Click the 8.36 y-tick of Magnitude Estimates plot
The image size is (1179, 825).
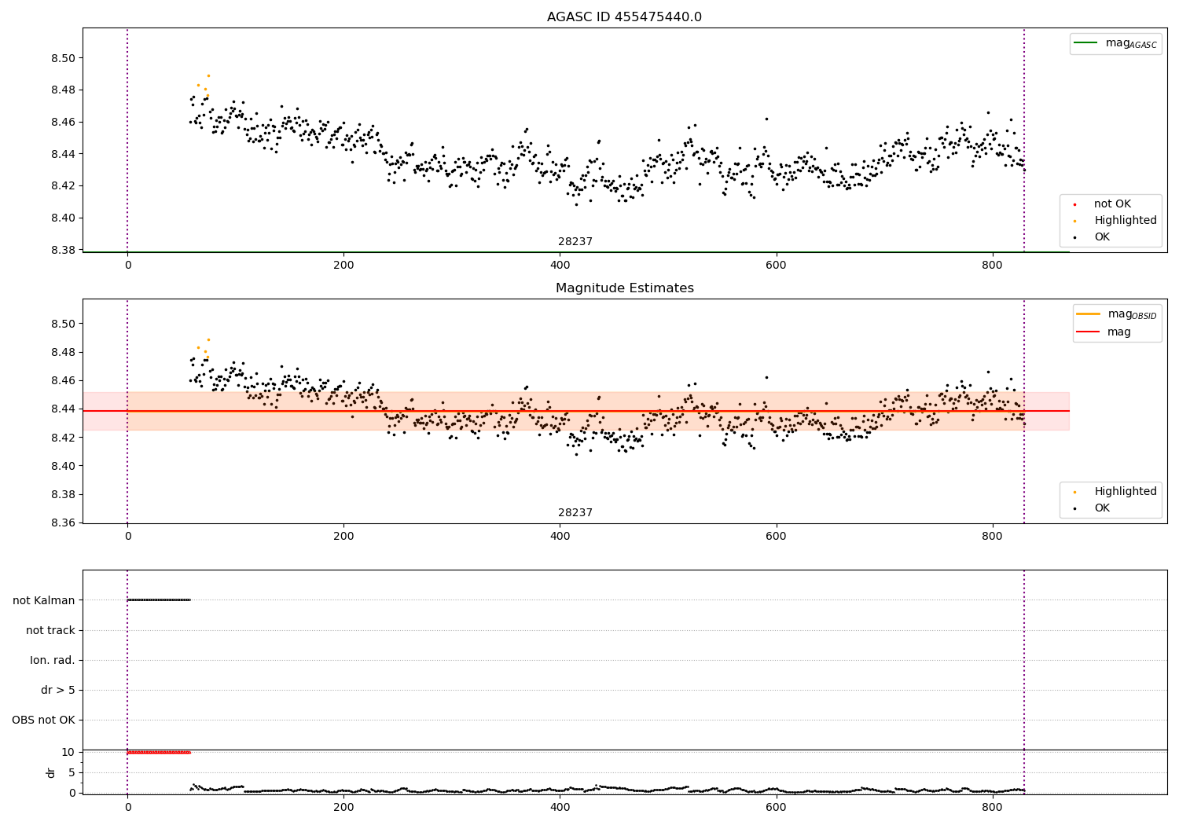pos(64,523)
